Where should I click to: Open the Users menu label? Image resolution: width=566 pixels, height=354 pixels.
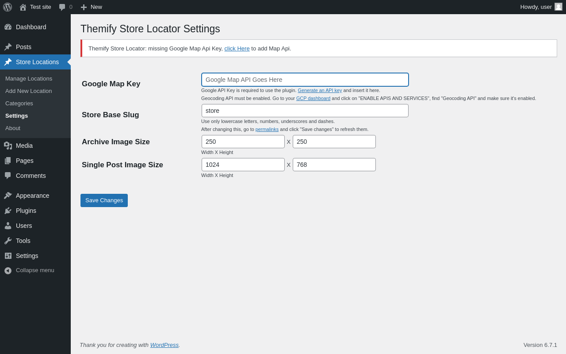pyautogui.click(x=24, y=226)
